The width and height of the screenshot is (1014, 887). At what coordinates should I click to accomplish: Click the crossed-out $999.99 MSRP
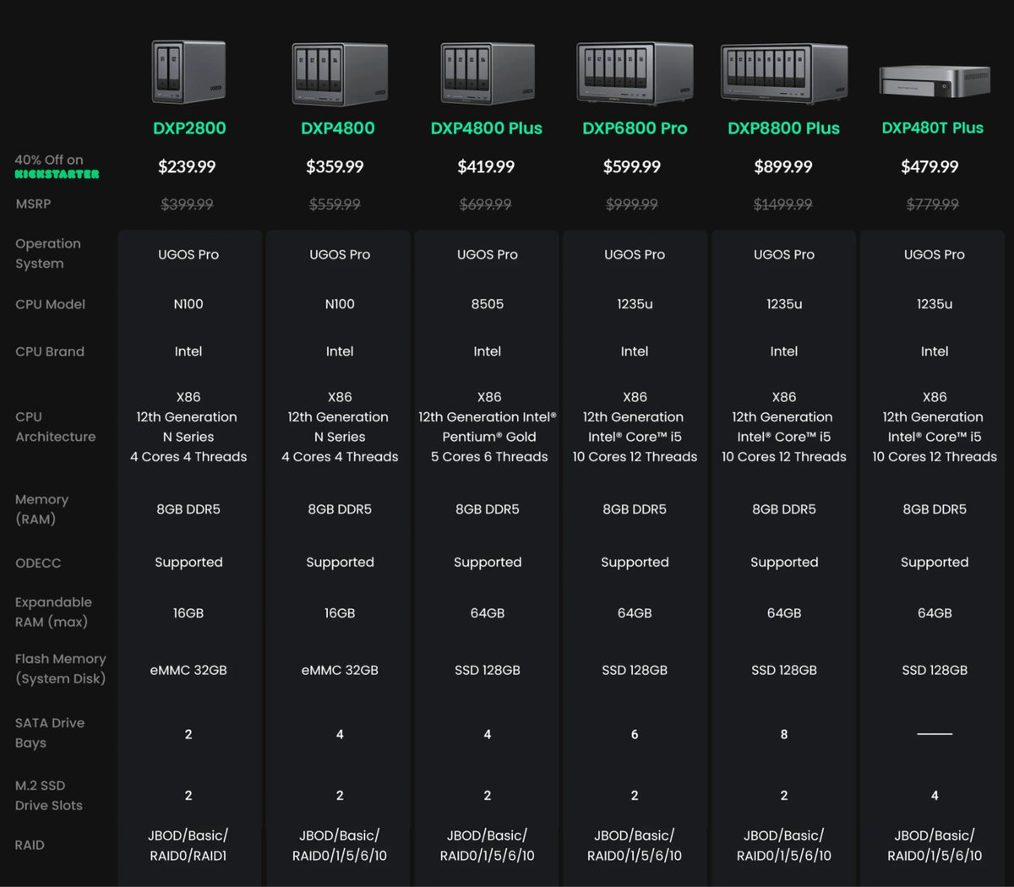632,204
